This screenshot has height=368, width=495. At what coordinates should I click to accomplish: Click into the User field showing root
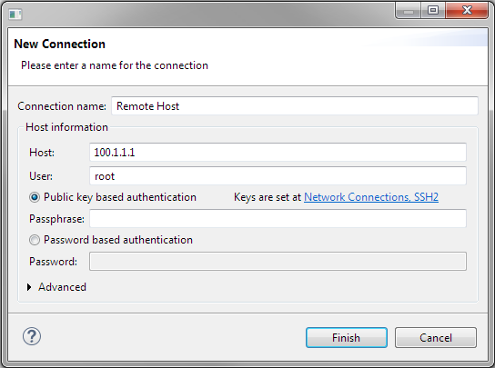click(278, 176)
